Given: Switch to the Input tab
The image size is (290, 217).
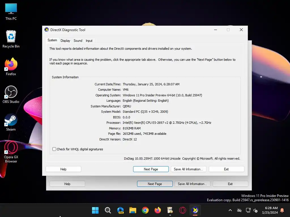Looking at the screenshot, I should 89,41.
